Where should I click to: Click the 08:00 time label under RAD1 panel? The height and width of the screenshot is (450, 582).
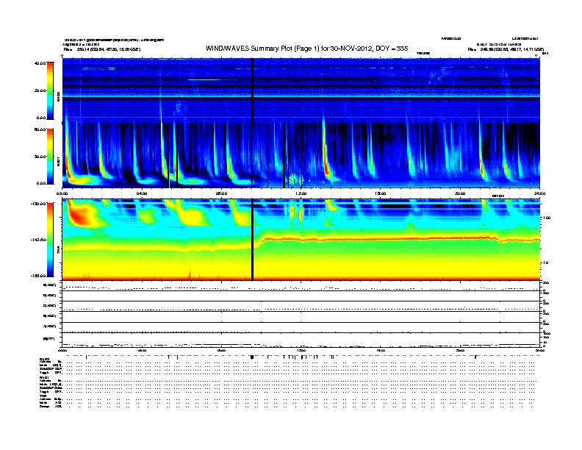click(221, 193)
